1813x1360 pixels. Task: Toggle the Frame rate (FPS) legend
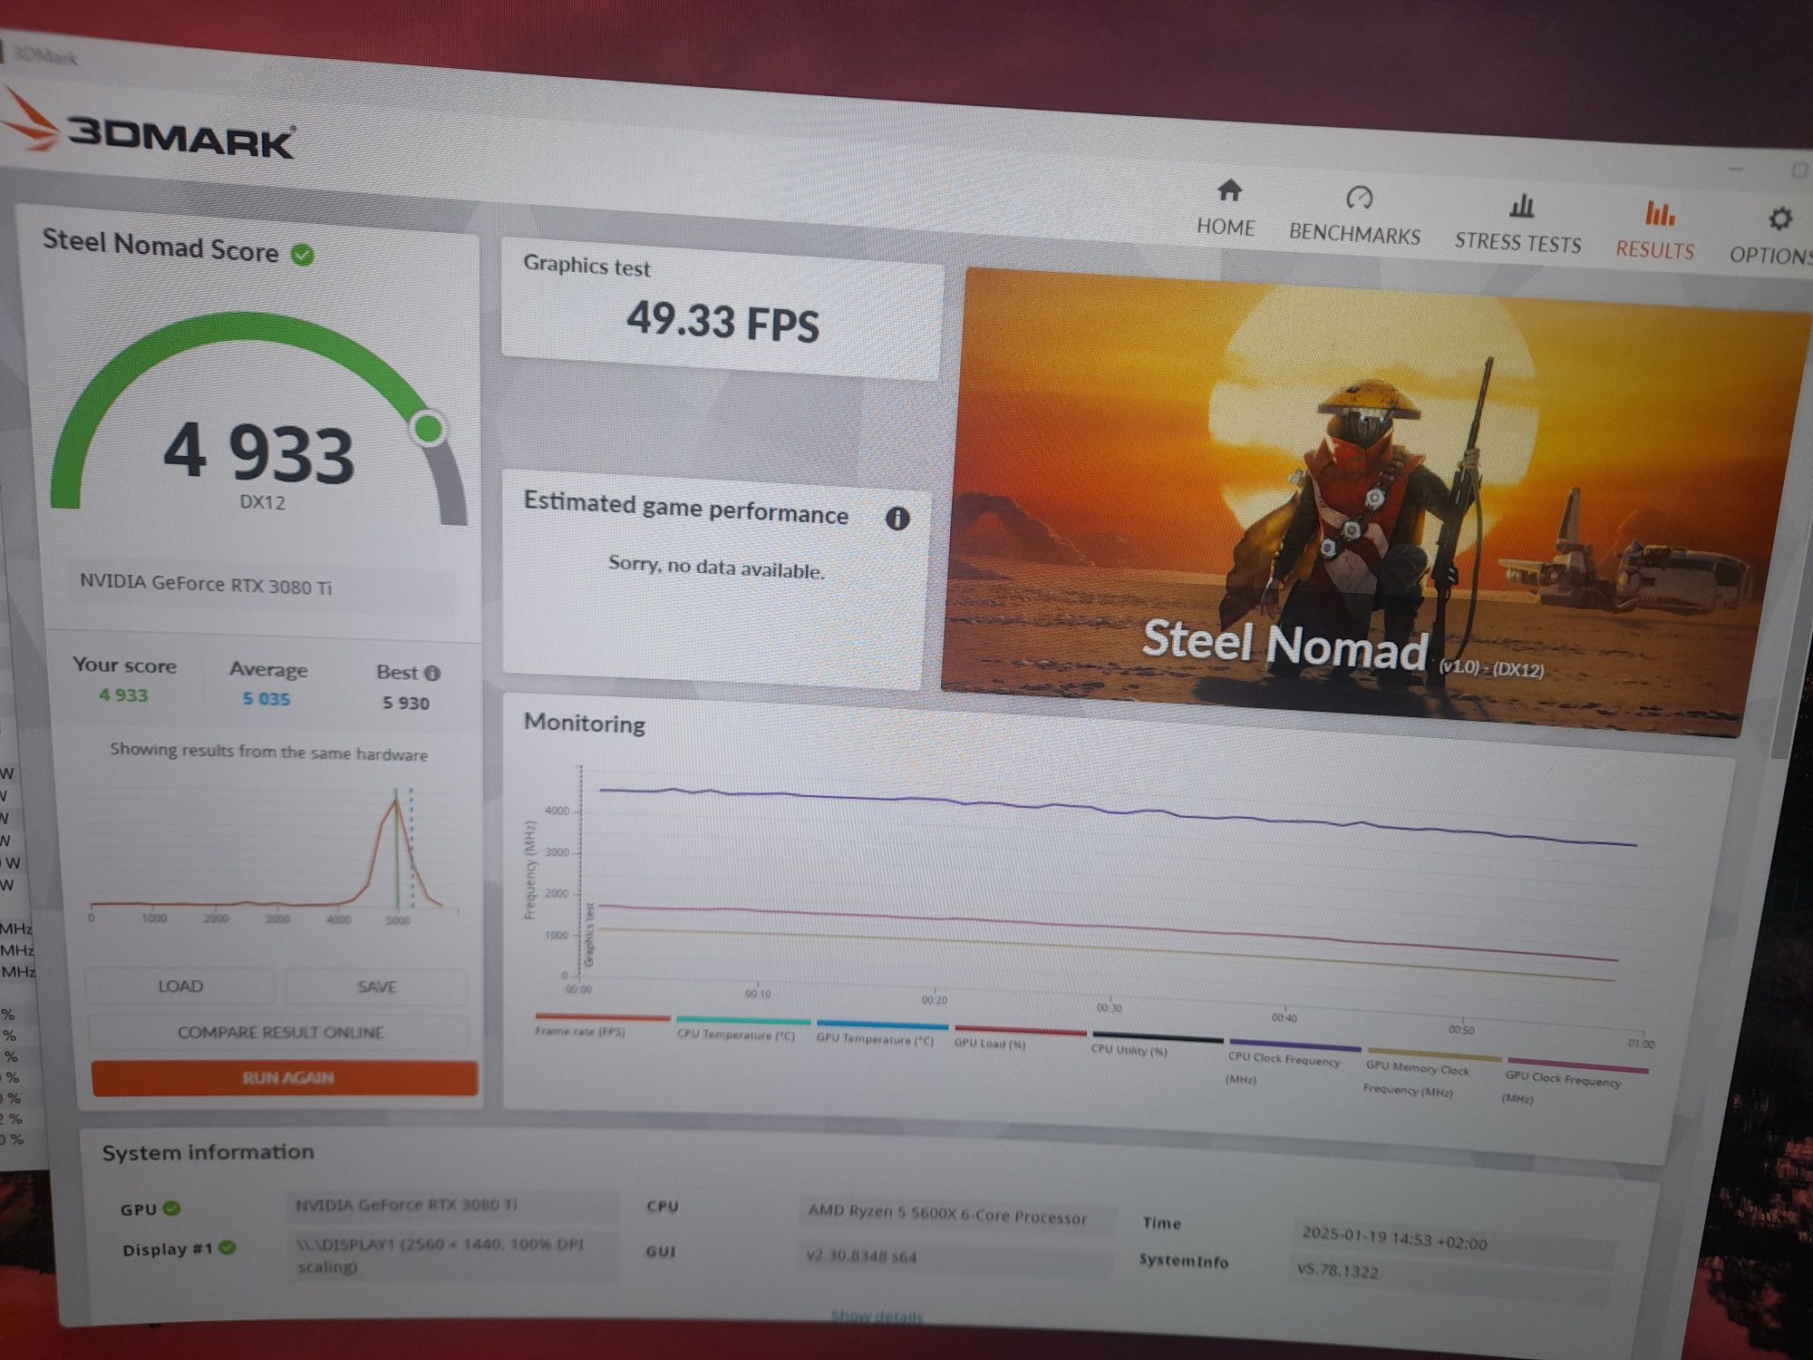[x=580, y=1031]
